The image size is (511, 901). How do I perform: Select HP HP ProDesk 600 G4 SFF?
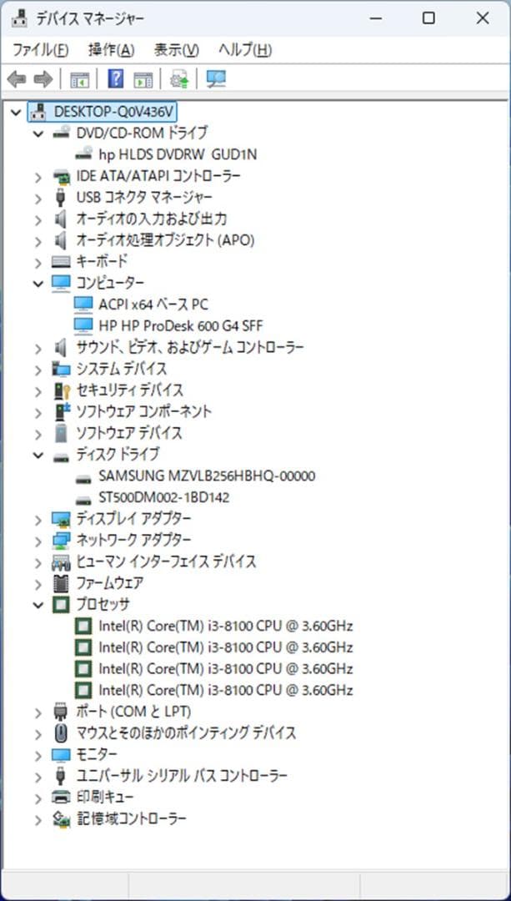pyautogui.click(x=180, y=326)
